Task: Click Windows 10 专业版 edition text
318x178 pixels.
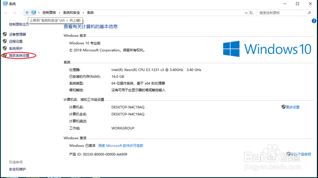Action: click(x=85, y=43)
